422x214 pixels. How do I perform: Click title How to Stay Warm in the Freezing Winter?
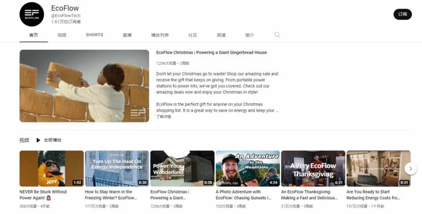click(111, 195)
